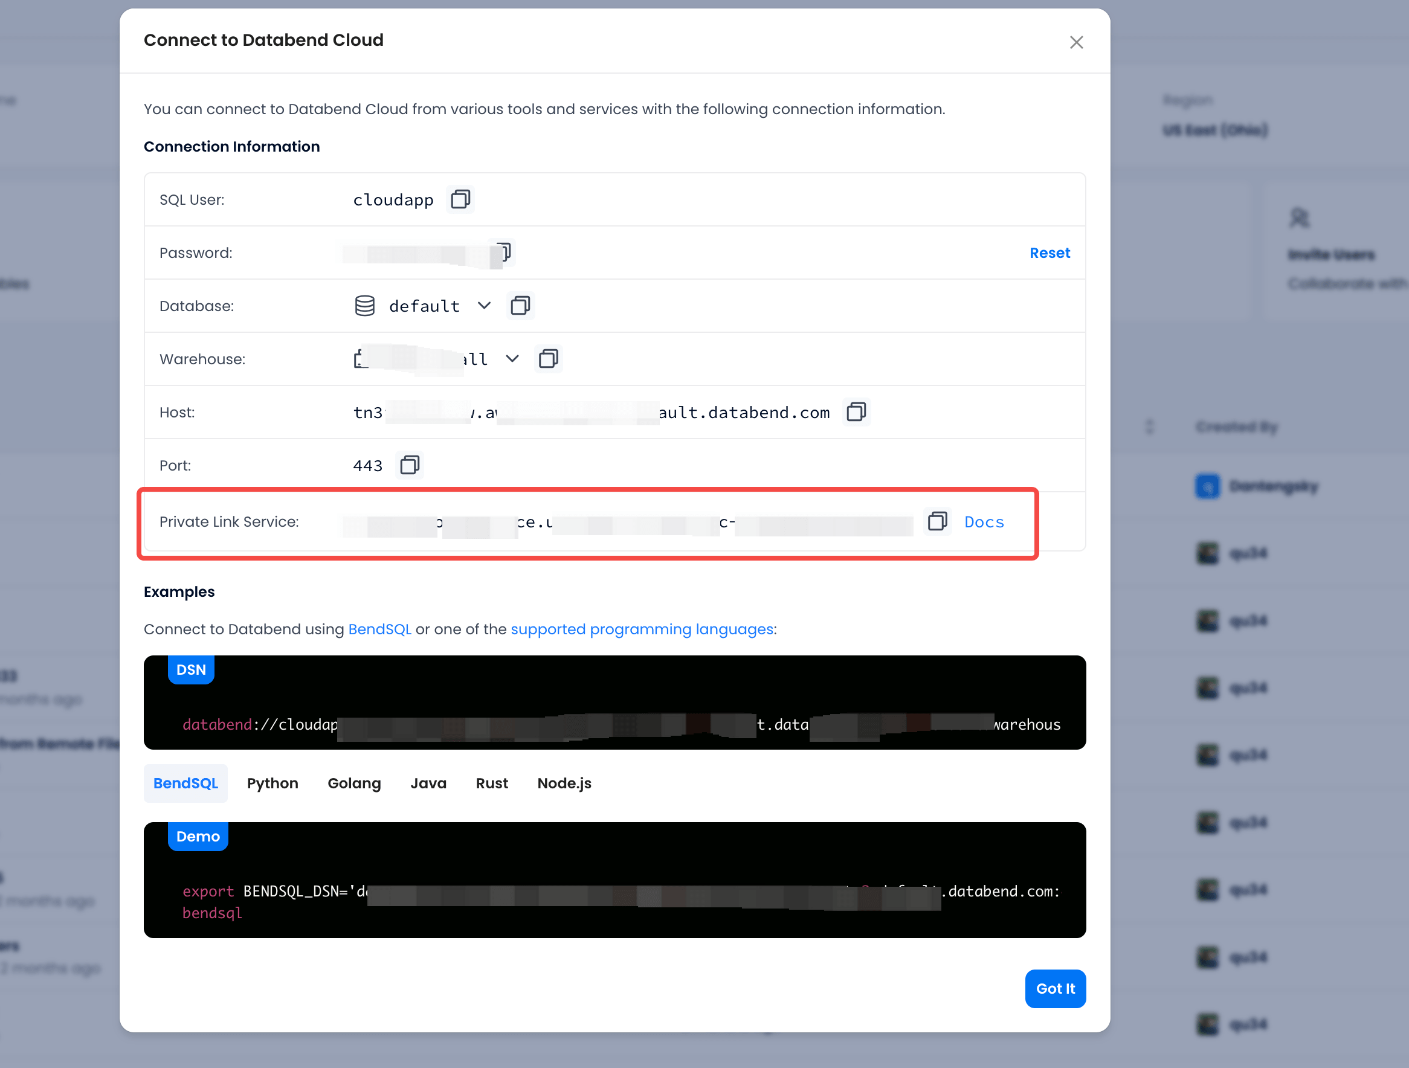Switch to the Golang tab
This screenshot has height=1068, width=1409.
pos(354,783)
